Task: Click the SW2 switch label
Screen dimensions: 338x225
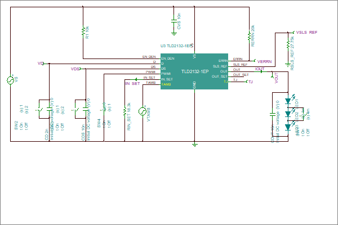Action: coord(16,125)
